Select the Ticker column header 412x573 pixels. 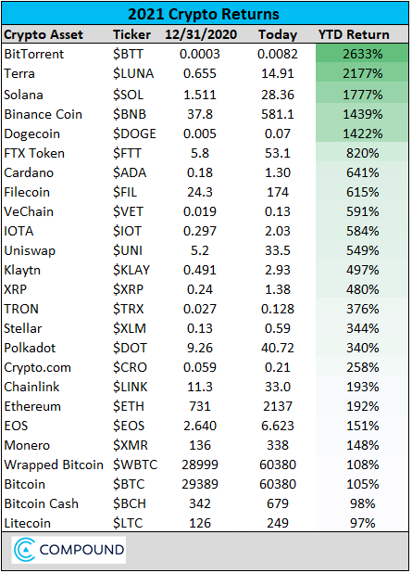(131, 34)
